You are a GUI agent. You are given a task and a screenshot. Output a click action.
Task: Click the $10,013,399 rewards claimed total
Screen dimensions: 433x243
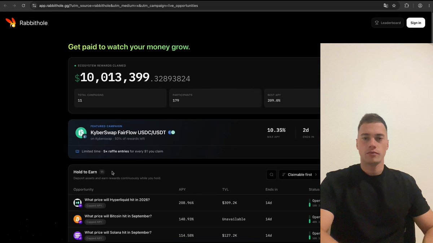[132, 77]
